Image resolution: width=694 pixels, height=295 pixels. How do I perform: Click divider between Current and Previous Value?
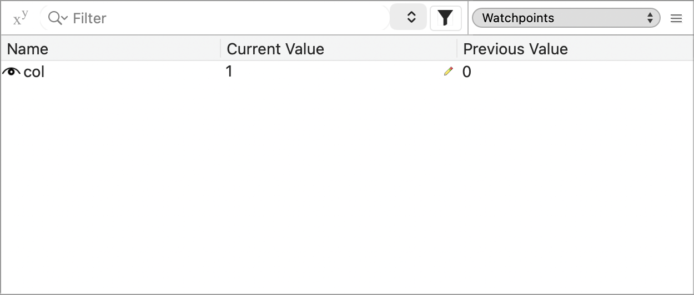pyautogui.click(x=457, y=49)
